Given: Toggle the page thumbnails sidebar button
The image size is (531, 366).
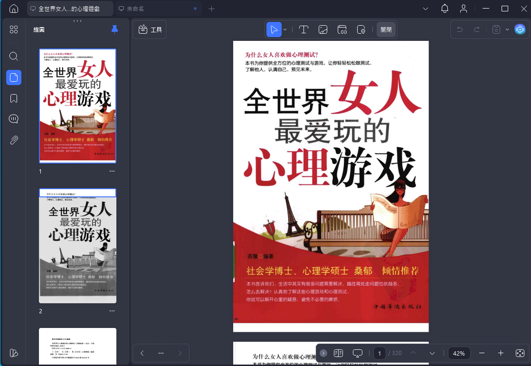Looking at the screenshot, I should pyautogui.click(x=14, y=77).
